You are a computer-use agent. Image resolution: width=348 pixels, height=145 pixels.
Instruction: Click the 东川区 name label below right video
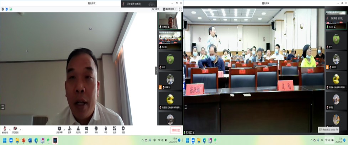[x=189, y=133]
